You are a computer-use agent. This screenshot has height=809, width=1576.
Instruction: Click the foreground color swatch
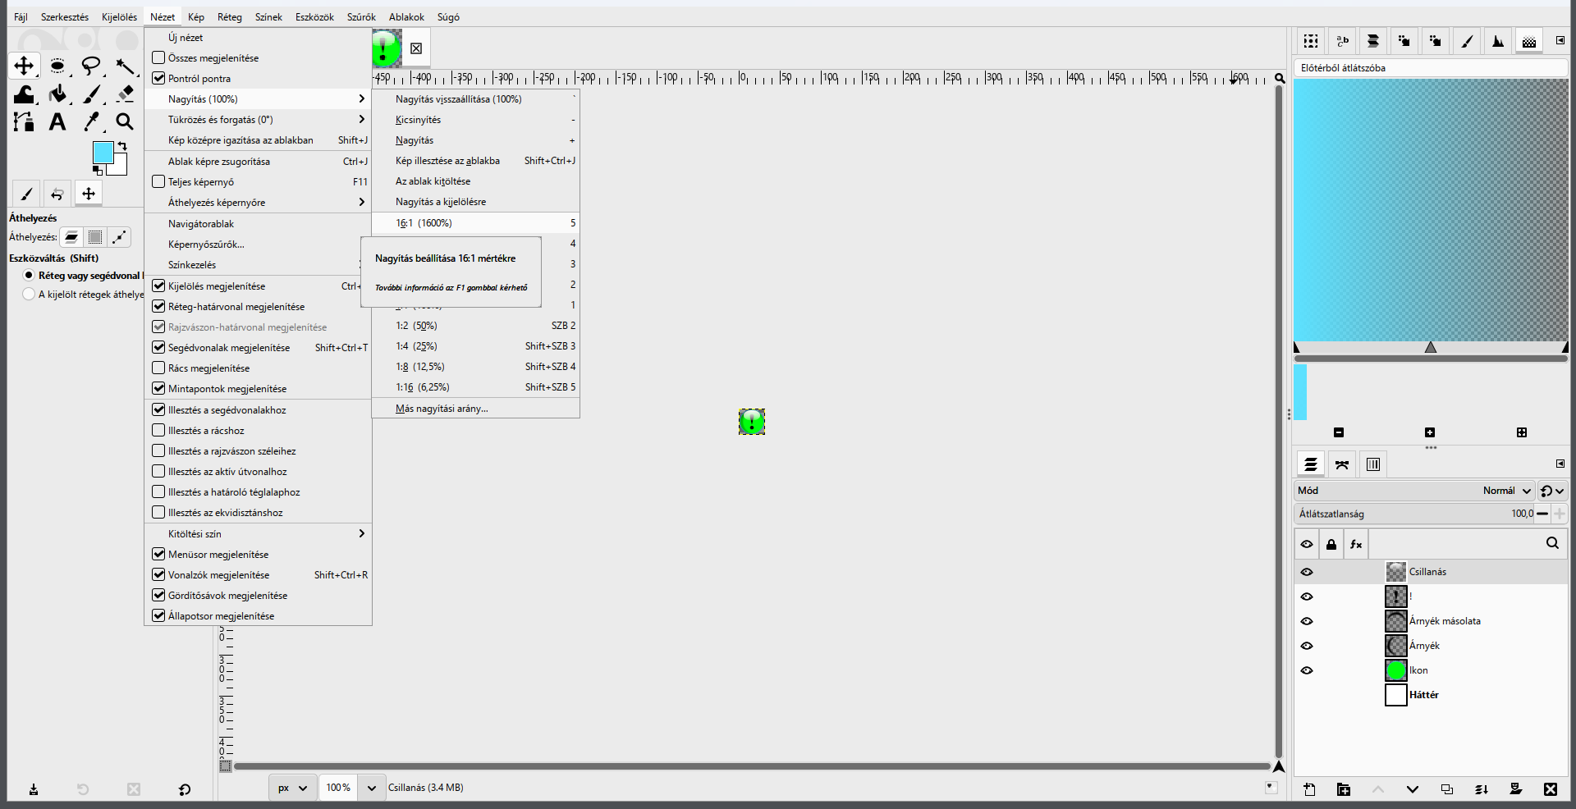(x=103, y=152)
